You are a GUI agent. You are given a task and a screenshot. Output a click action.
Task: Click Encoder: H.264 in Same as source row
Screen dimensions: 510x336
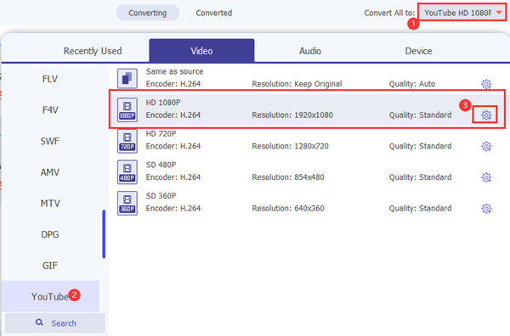173,84
